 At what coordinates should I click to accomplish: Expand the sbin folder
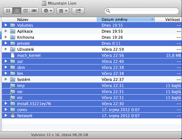6,67
